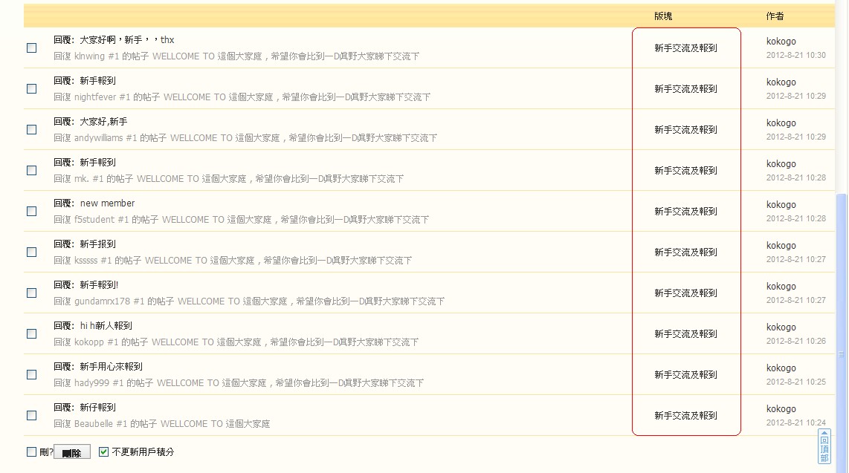Tick checkbox for 'new member' post

tap(32, 212)
